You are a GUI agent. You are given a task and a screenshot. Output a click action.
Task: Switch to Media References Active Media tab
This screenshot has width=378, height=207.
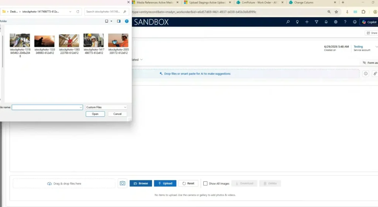pyautogui.click(x=155, y=3)
